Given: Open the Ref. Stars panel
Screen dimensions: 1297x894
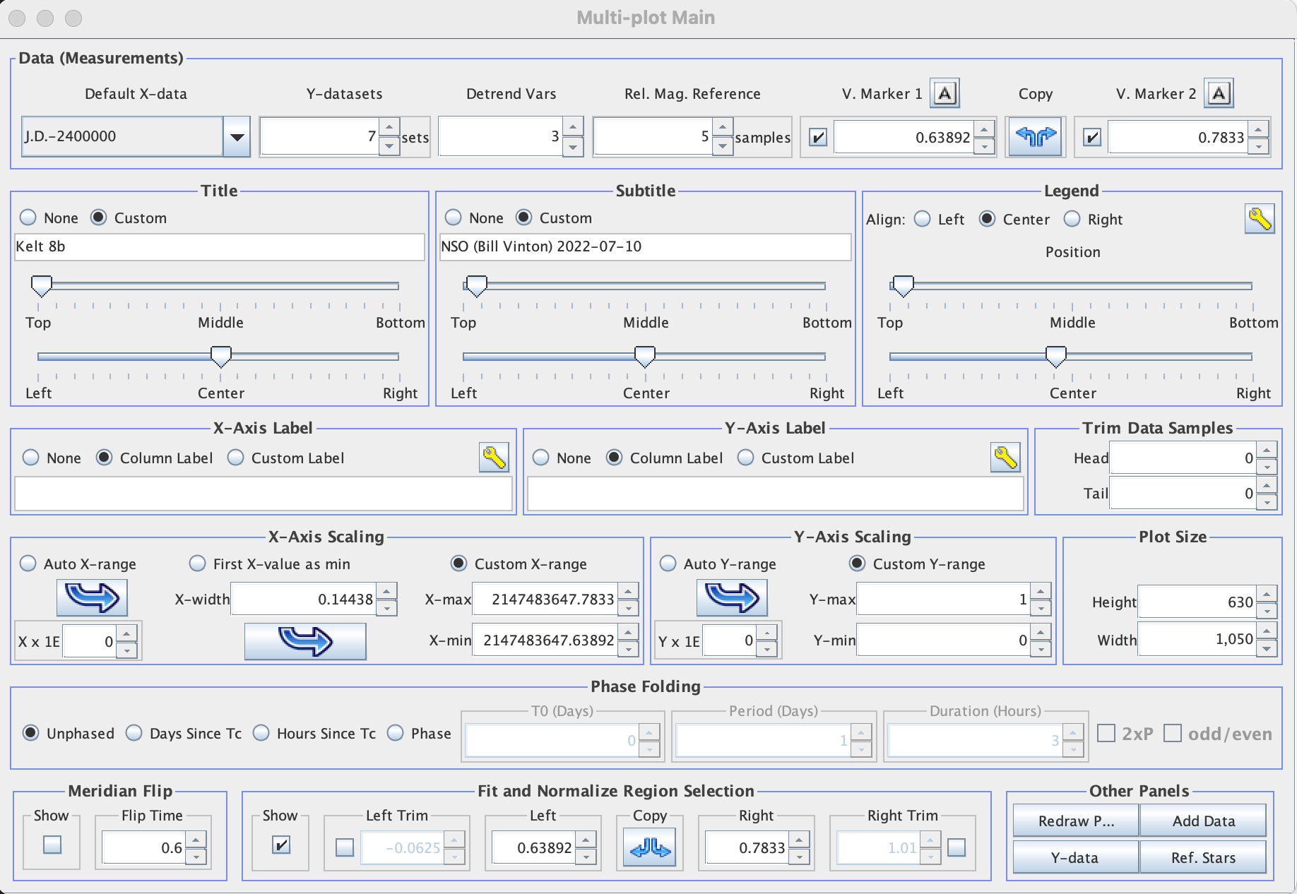Looking at the screenshot, I should point(1202,857).
